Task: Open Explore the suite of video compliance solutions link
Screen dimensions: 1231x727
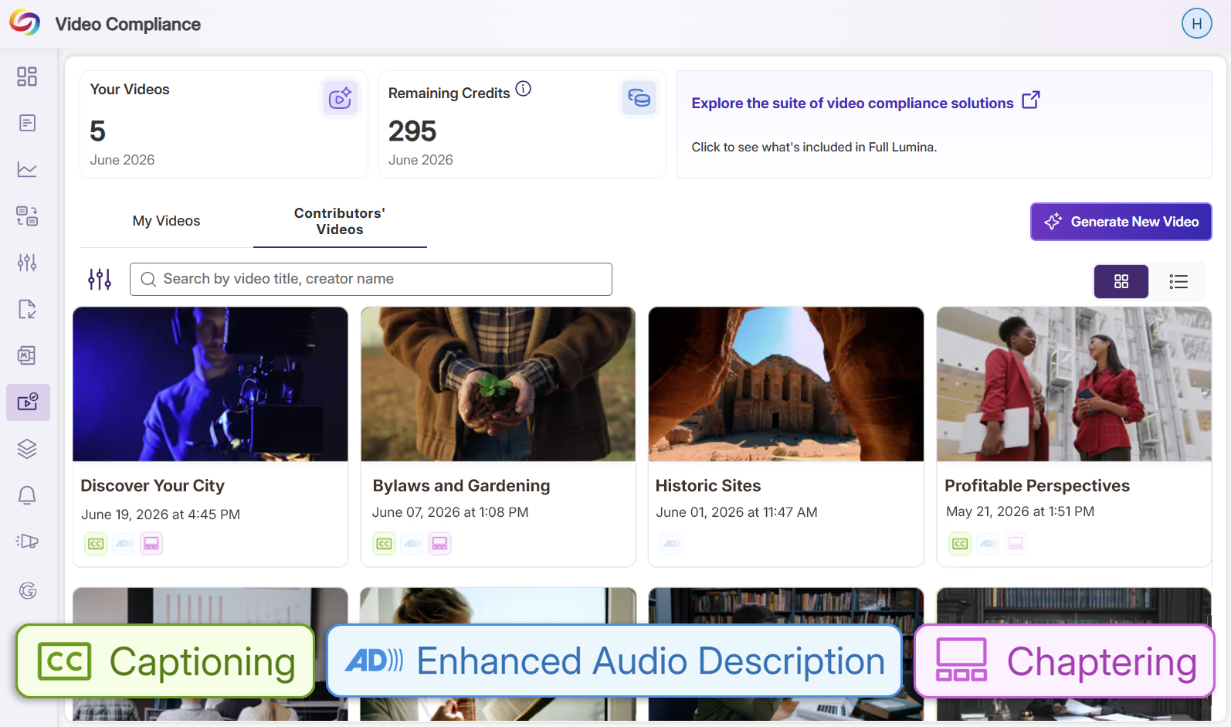Action: pos(866,103)
